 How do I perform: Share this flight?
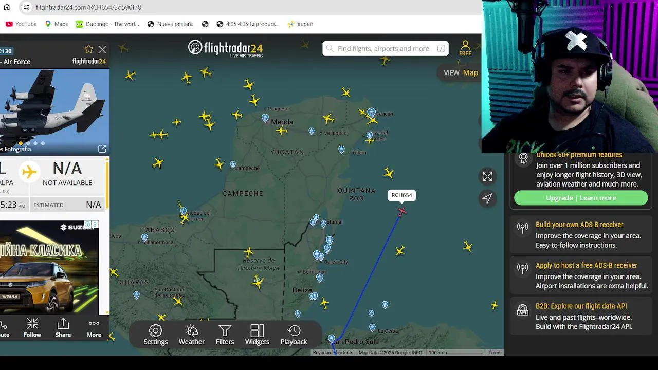63,327
